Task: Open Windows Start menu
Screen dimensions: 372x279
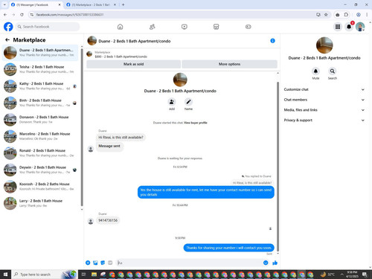Action: 5,275
